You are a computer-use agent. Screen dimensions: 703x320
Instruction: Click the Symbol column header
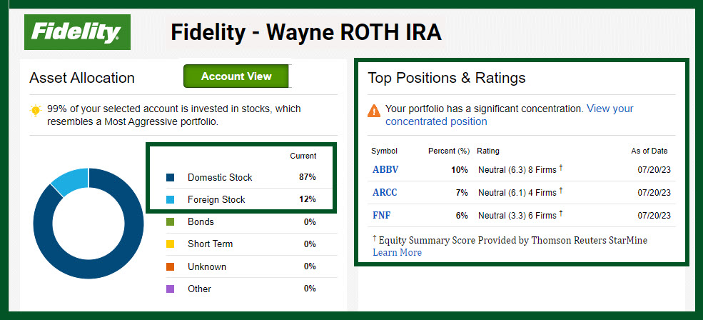(x=384, y=151)
